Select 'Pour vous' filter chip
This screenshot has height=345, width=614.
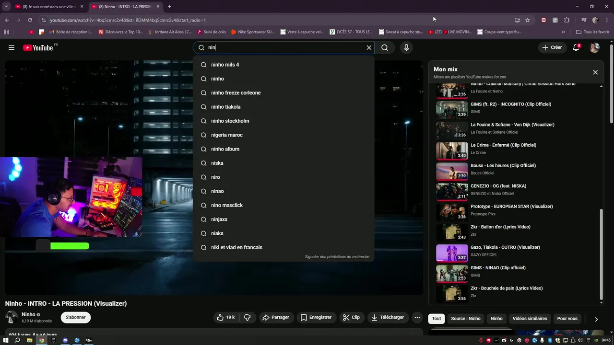click(567, 319)
